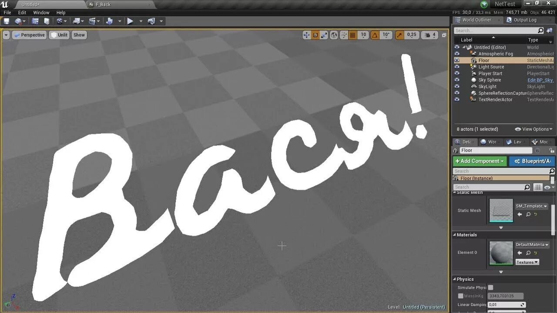Toggle grid snapping in viewport
This screenshot has height=313, width=557.
coord(352,35)
